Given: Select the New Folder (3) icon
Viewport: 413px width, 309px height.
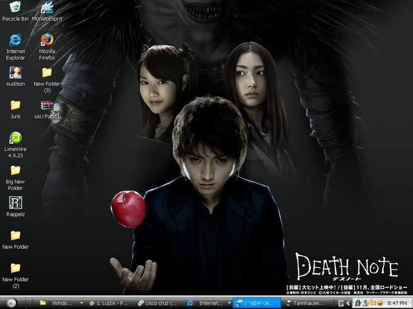Looking at the screenshot, I should coord(47,80).
